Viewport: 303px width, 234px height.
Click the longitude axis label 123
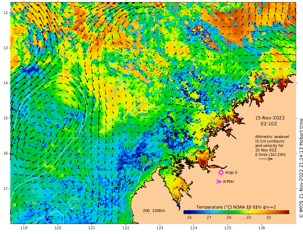click(x=160, y=228)
